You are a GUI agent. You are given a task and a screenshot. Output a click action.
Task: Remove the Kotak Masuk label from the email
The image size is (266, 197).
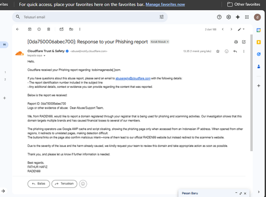click(168, 42)
